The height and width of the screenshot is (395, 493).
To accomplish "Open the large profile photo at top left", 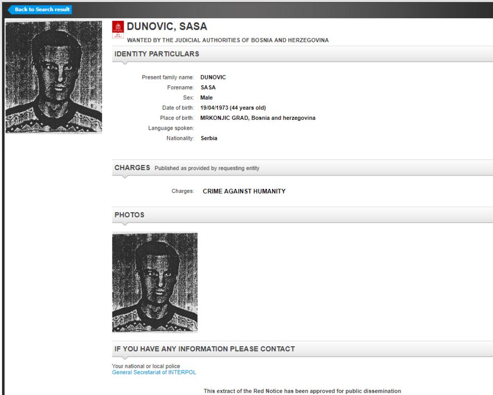I will coord(53,77).
